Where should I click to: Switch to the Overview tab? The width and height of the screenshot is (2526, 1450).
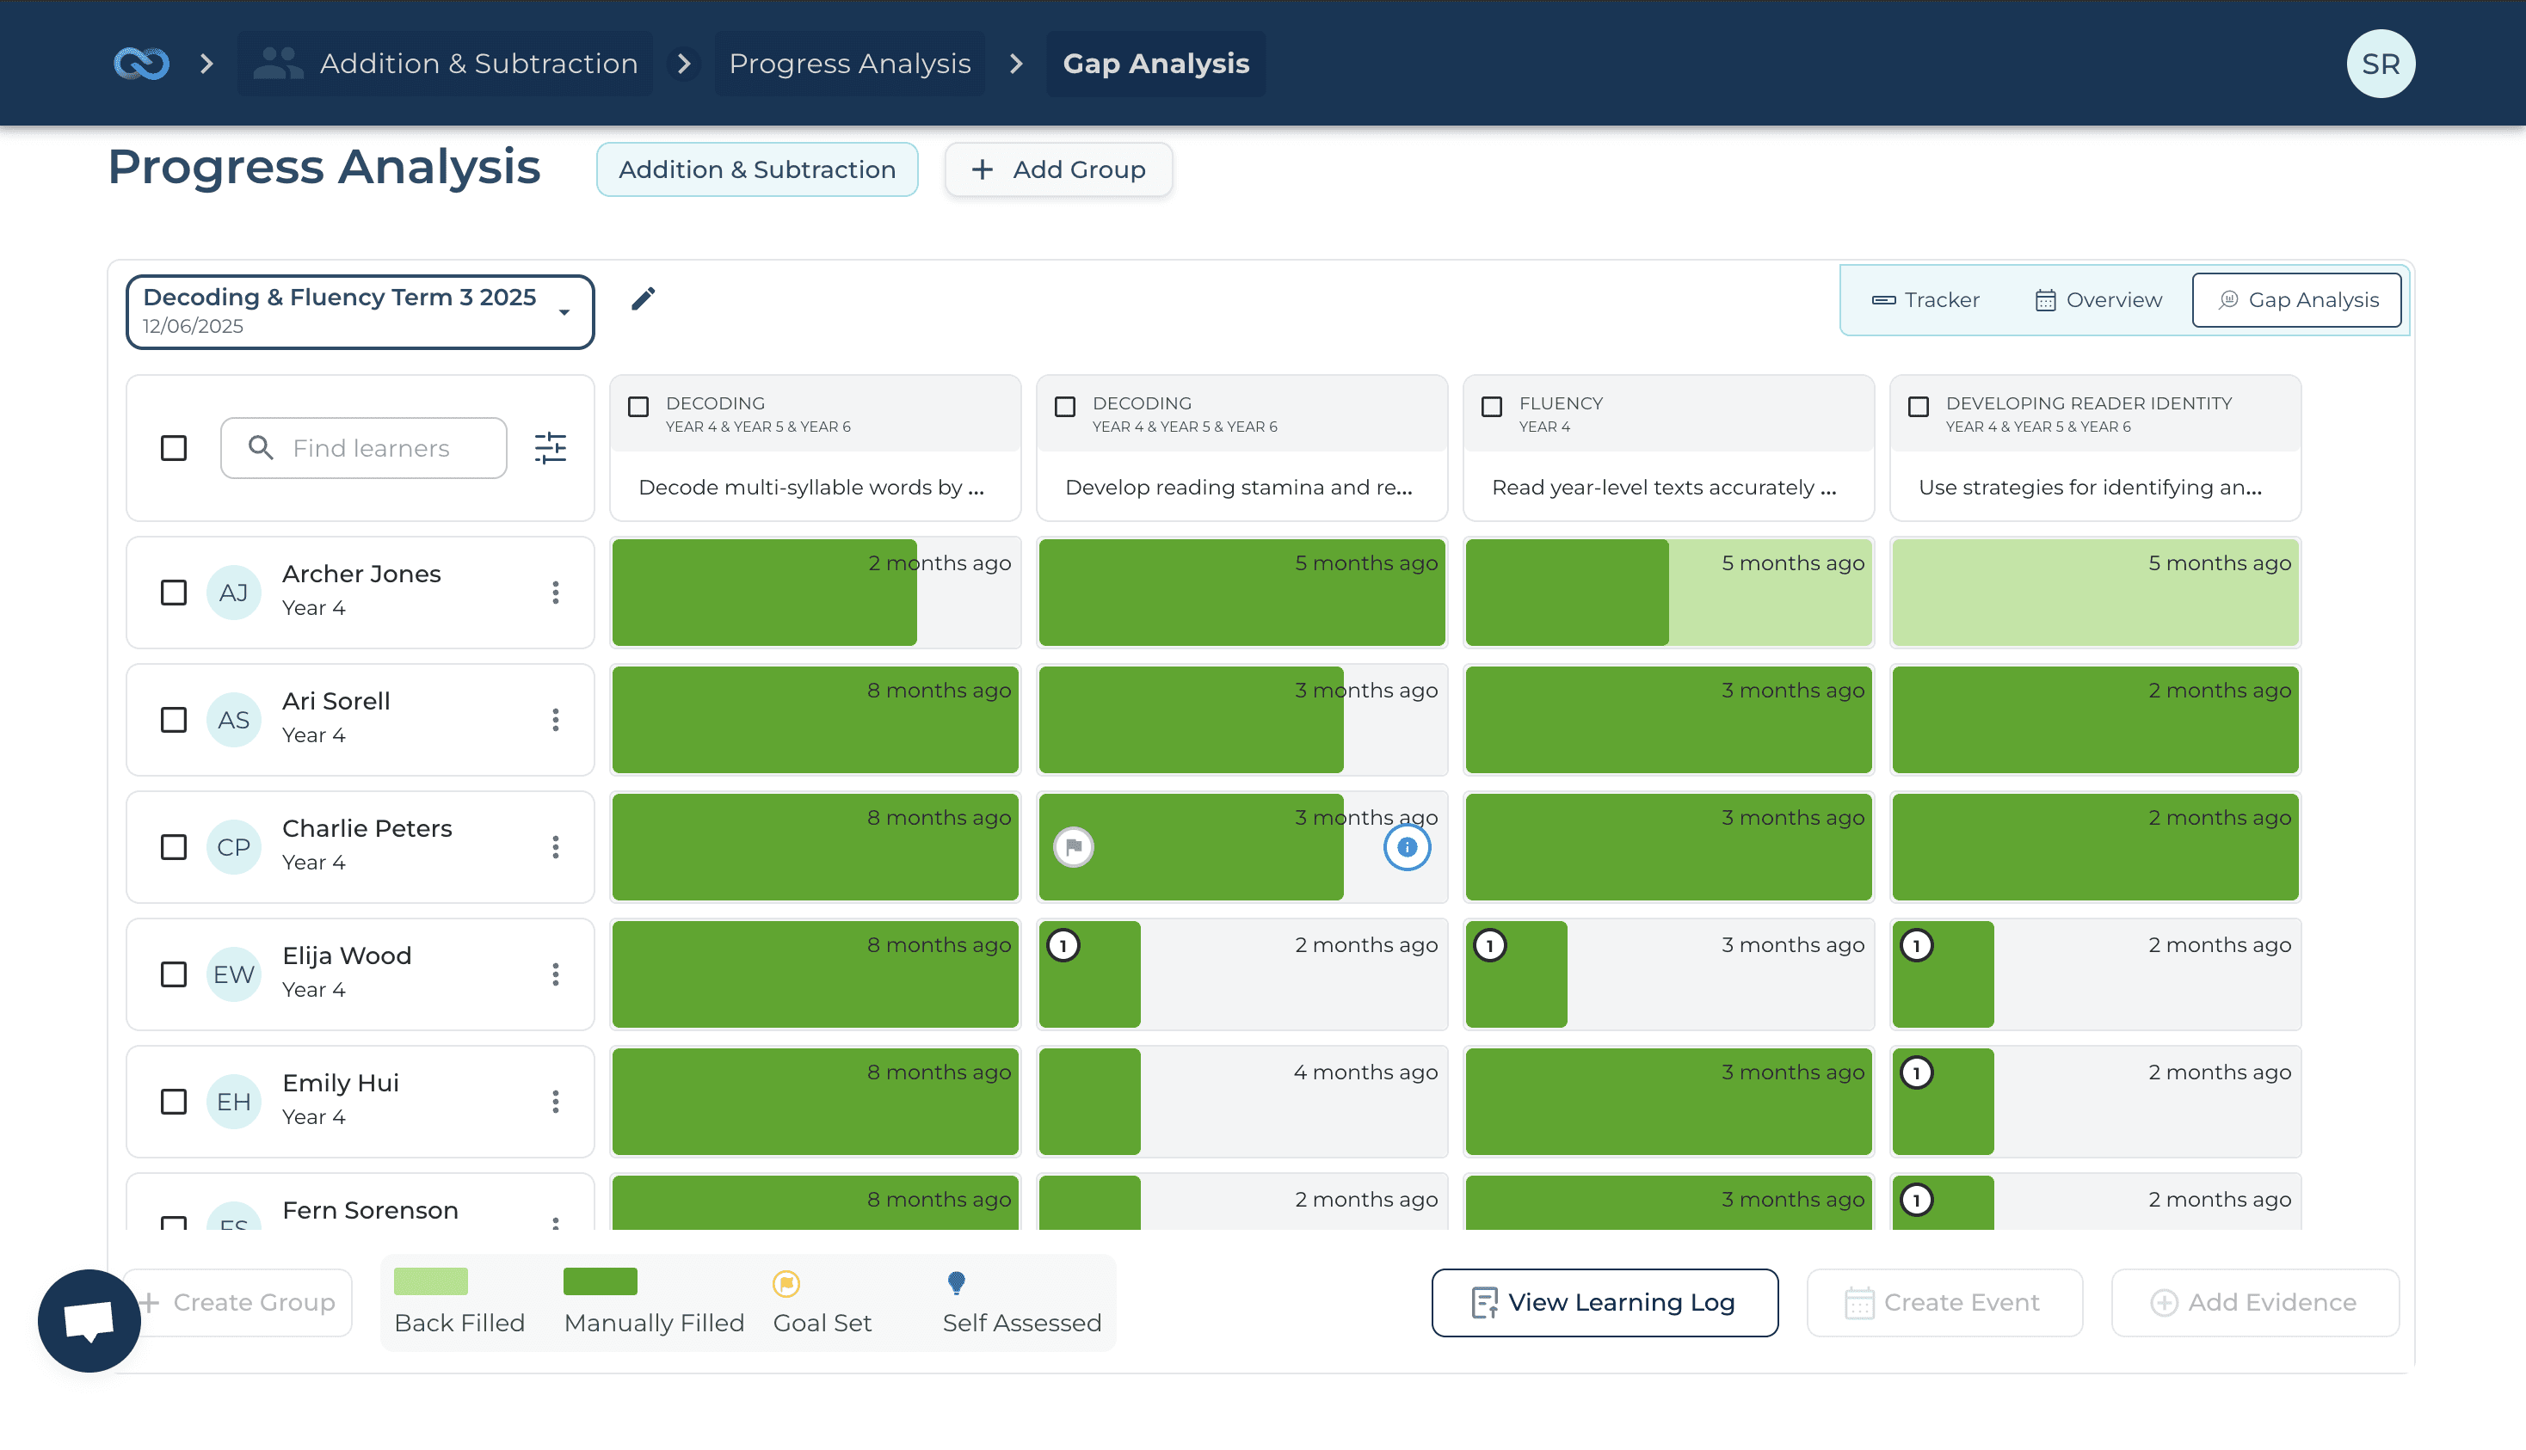pyautogui.click(x=2097, y=300)
